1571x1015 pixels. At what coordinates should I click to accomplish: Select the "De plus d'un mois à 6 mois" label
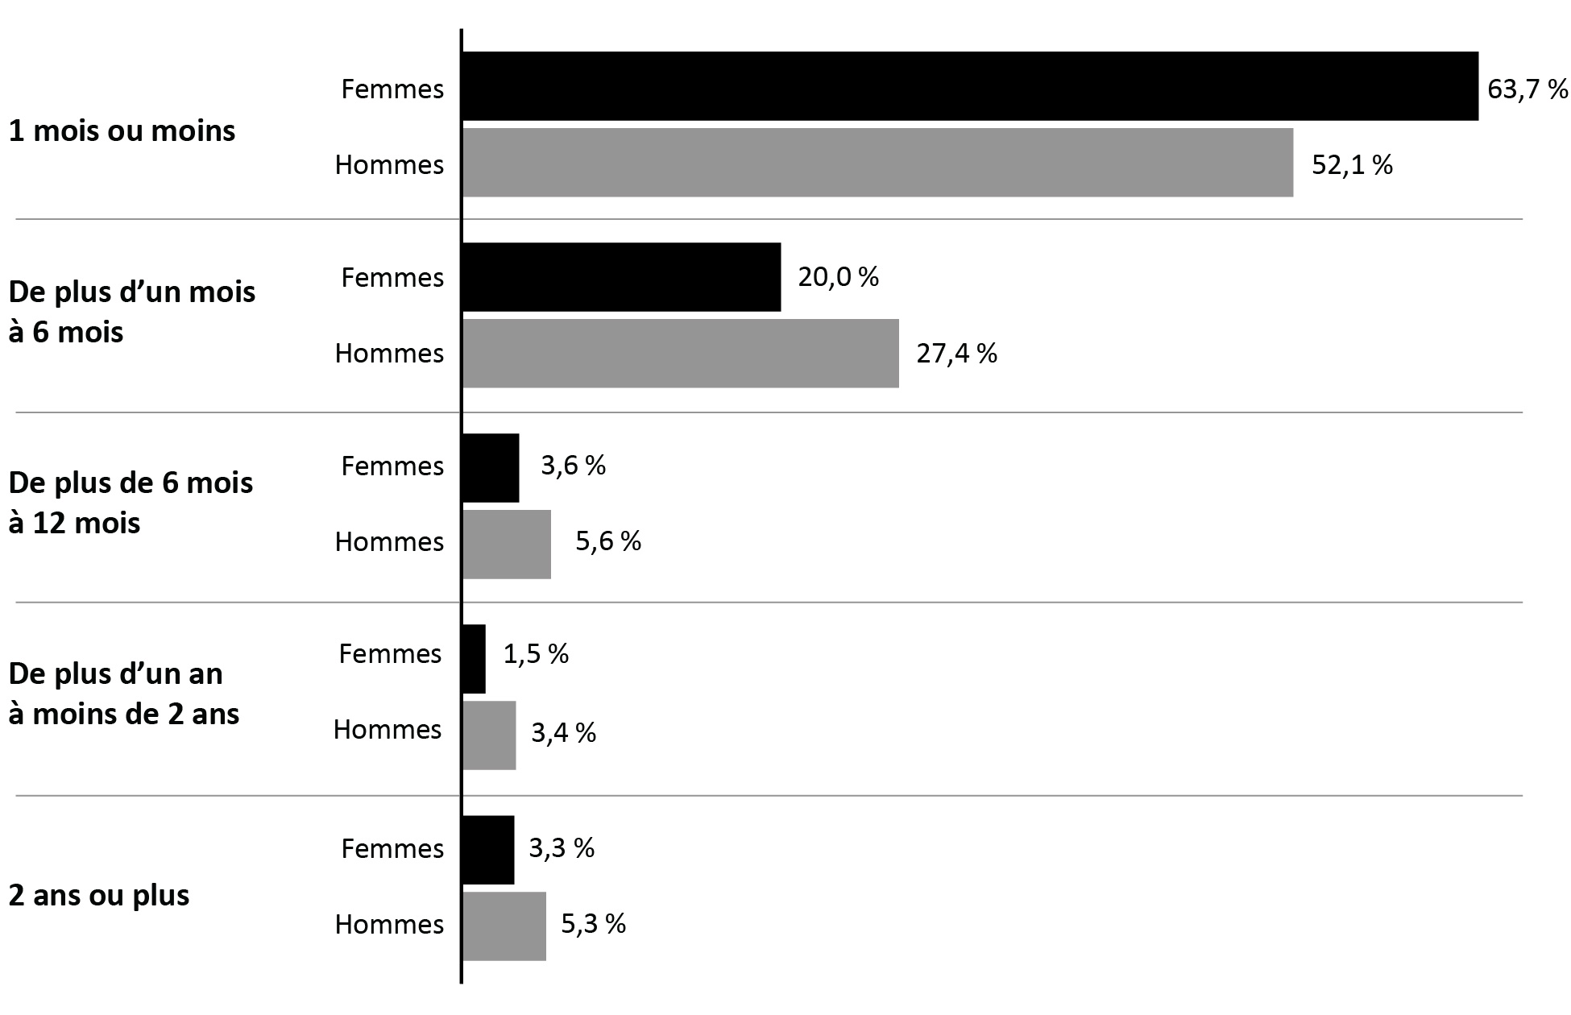pos(131,312)
